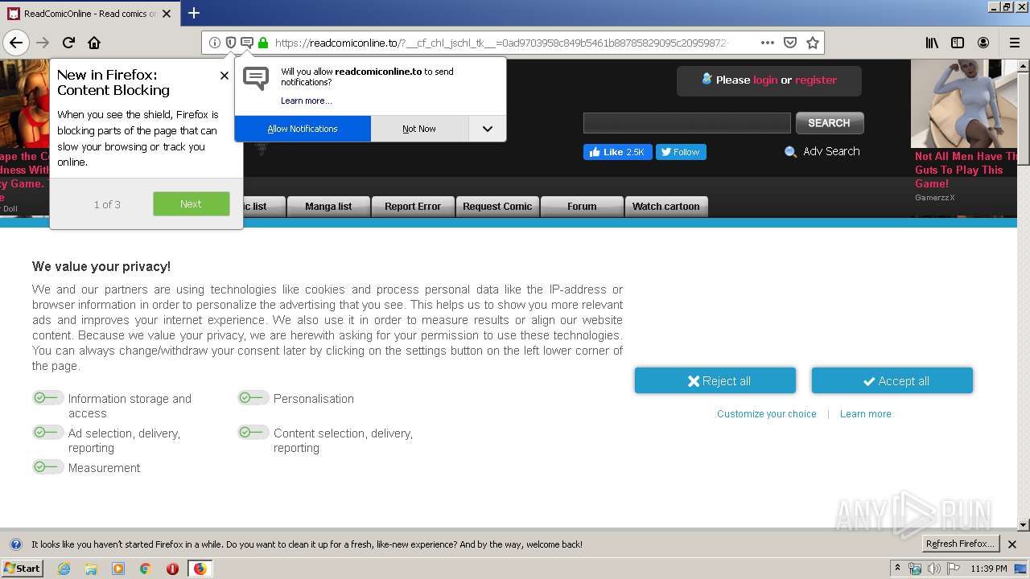Close the ReadComicOnline tab
Image resolution: width=1030 pixels, height=579 pixels.
[x=167, y=14]
